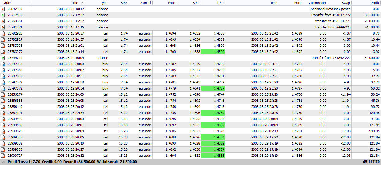Click the sell icon next to order 25909459
This screenshot has height=169, width=381.
coord(3,125)
